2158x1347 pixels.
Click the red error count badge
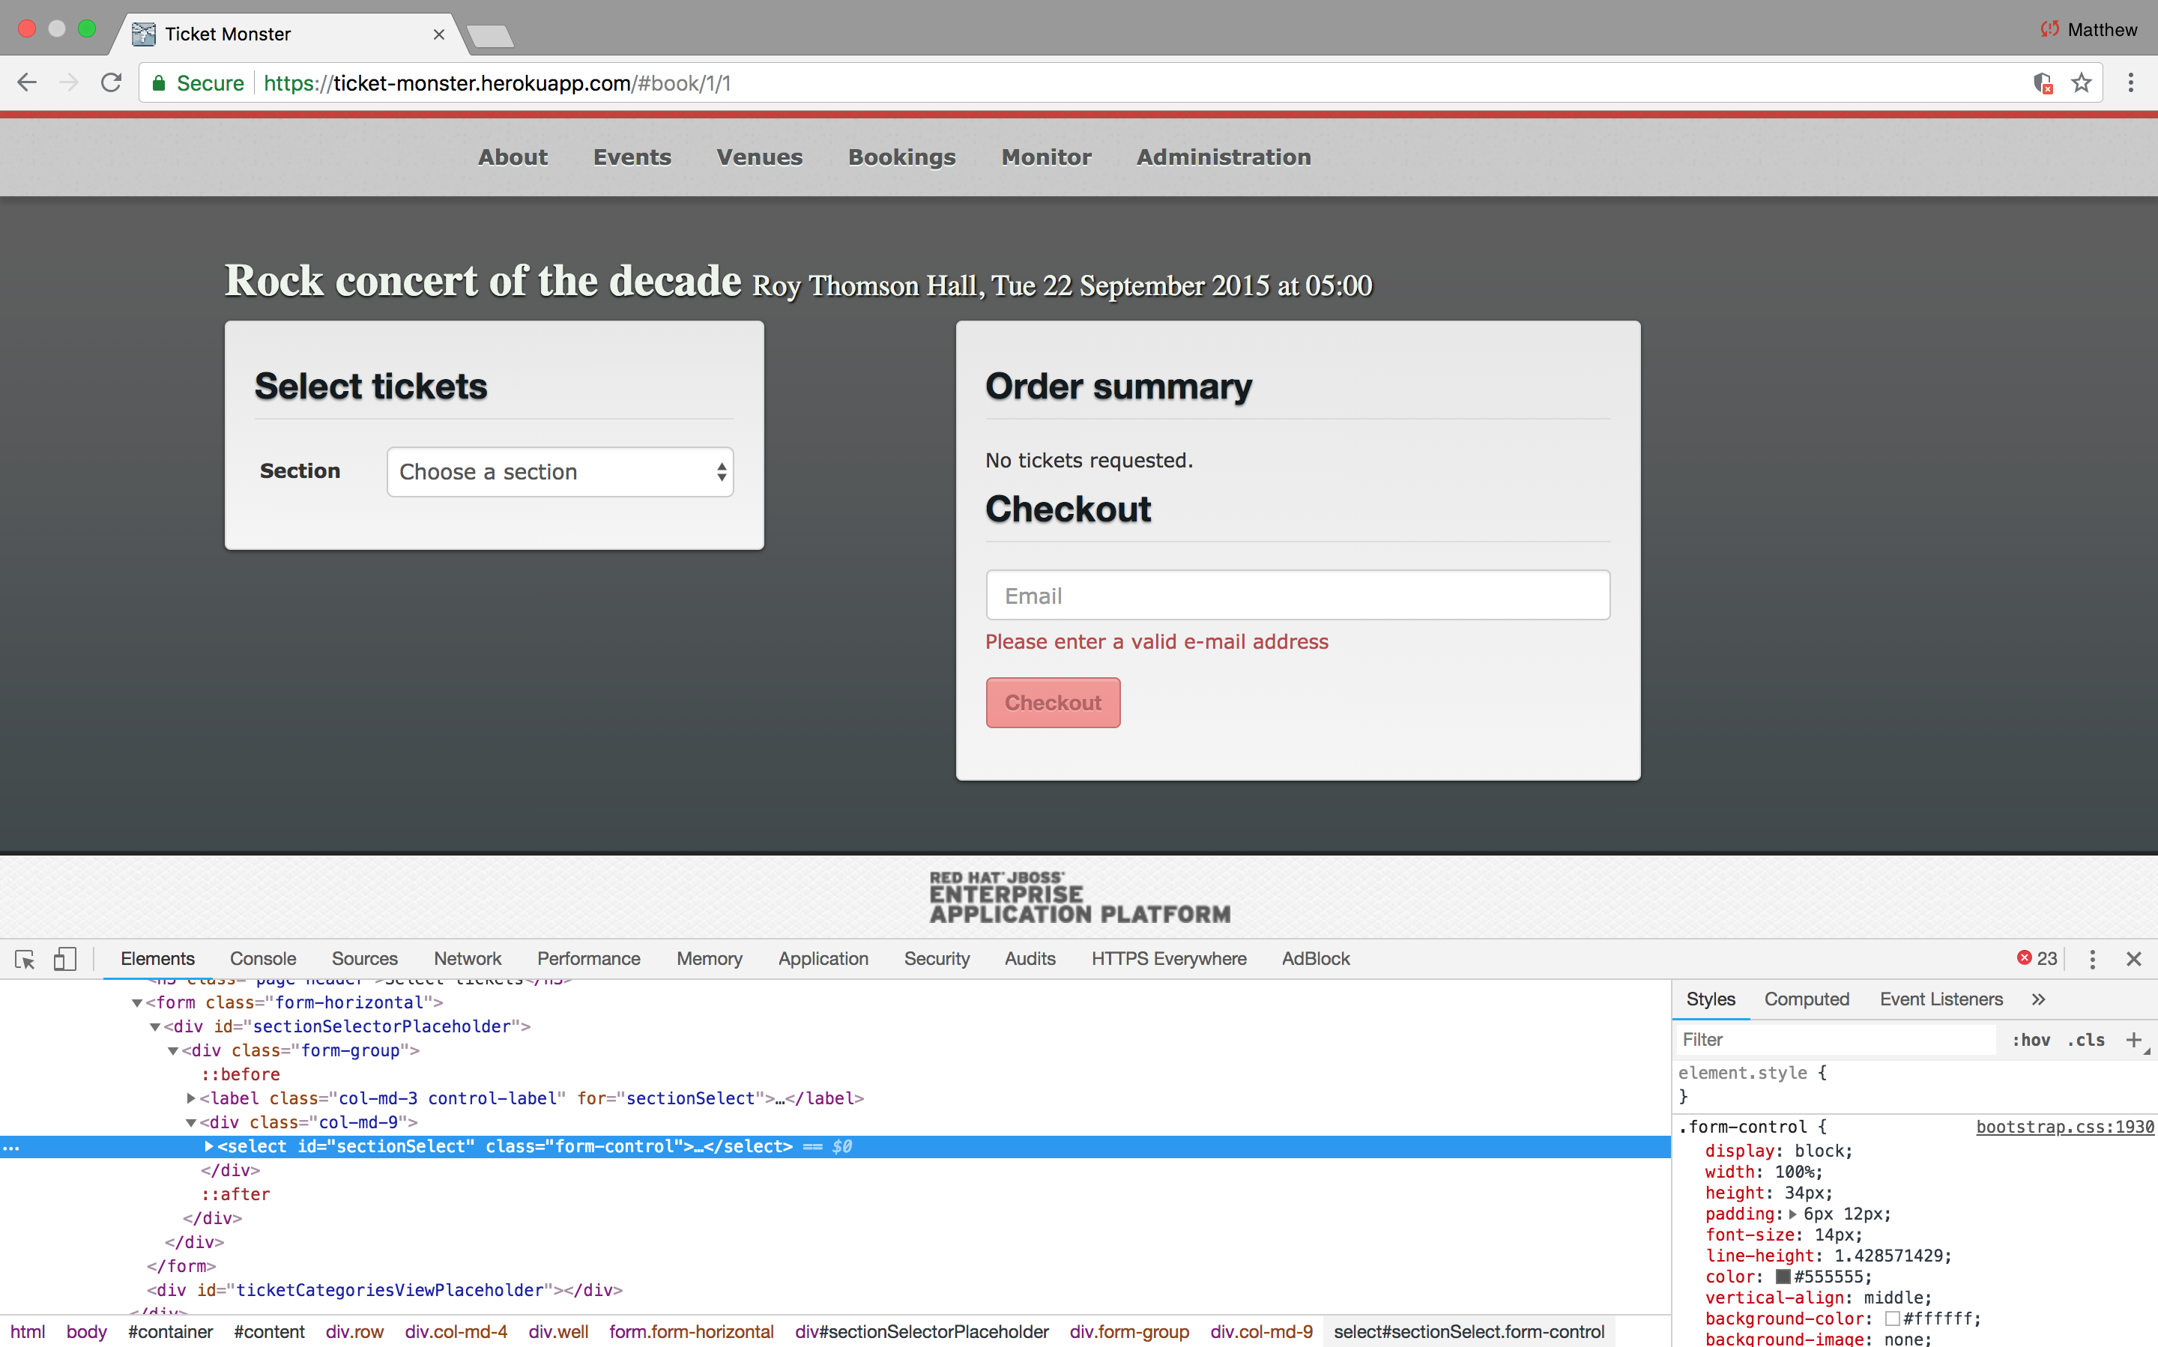[2037, 959]
